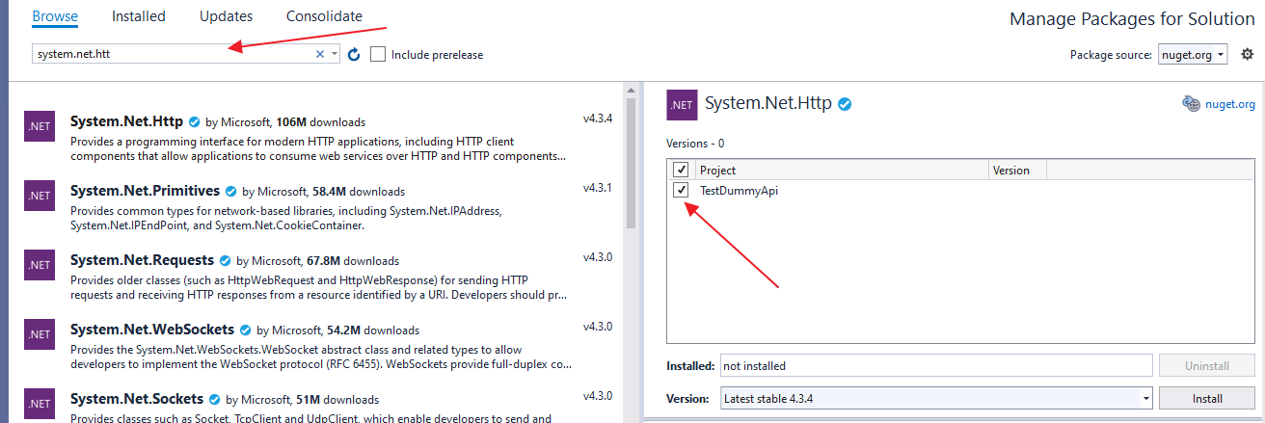Click the System.Net.Requests package icon
Viewport: 1265px width, 423px height.
(40, 264)
